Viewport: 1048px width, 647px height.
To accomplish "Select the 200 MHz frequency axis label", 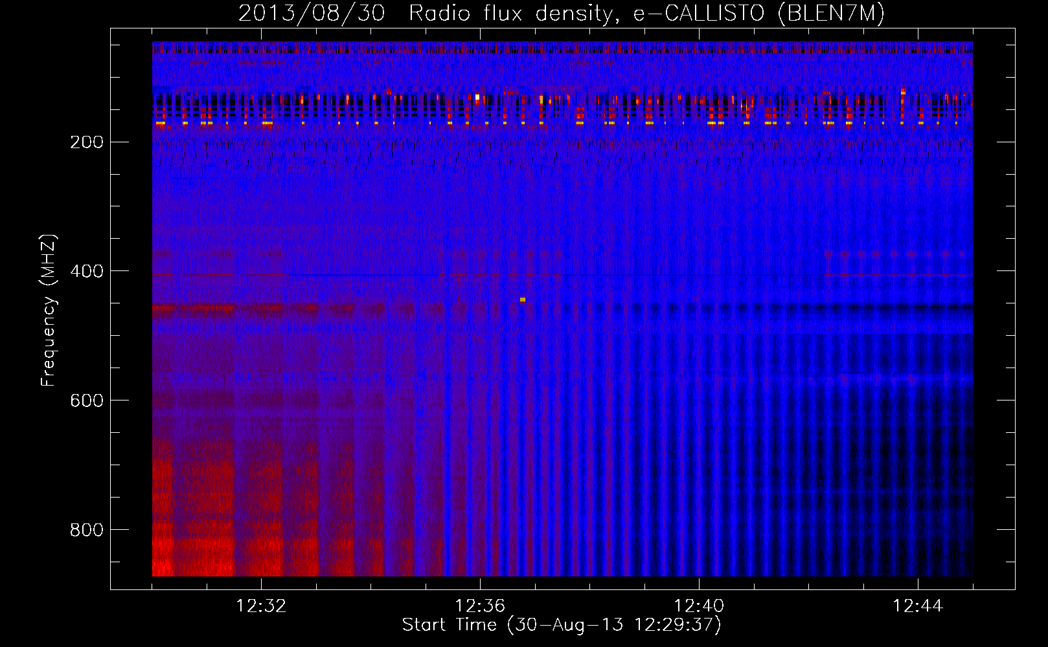I will [87, 142].
